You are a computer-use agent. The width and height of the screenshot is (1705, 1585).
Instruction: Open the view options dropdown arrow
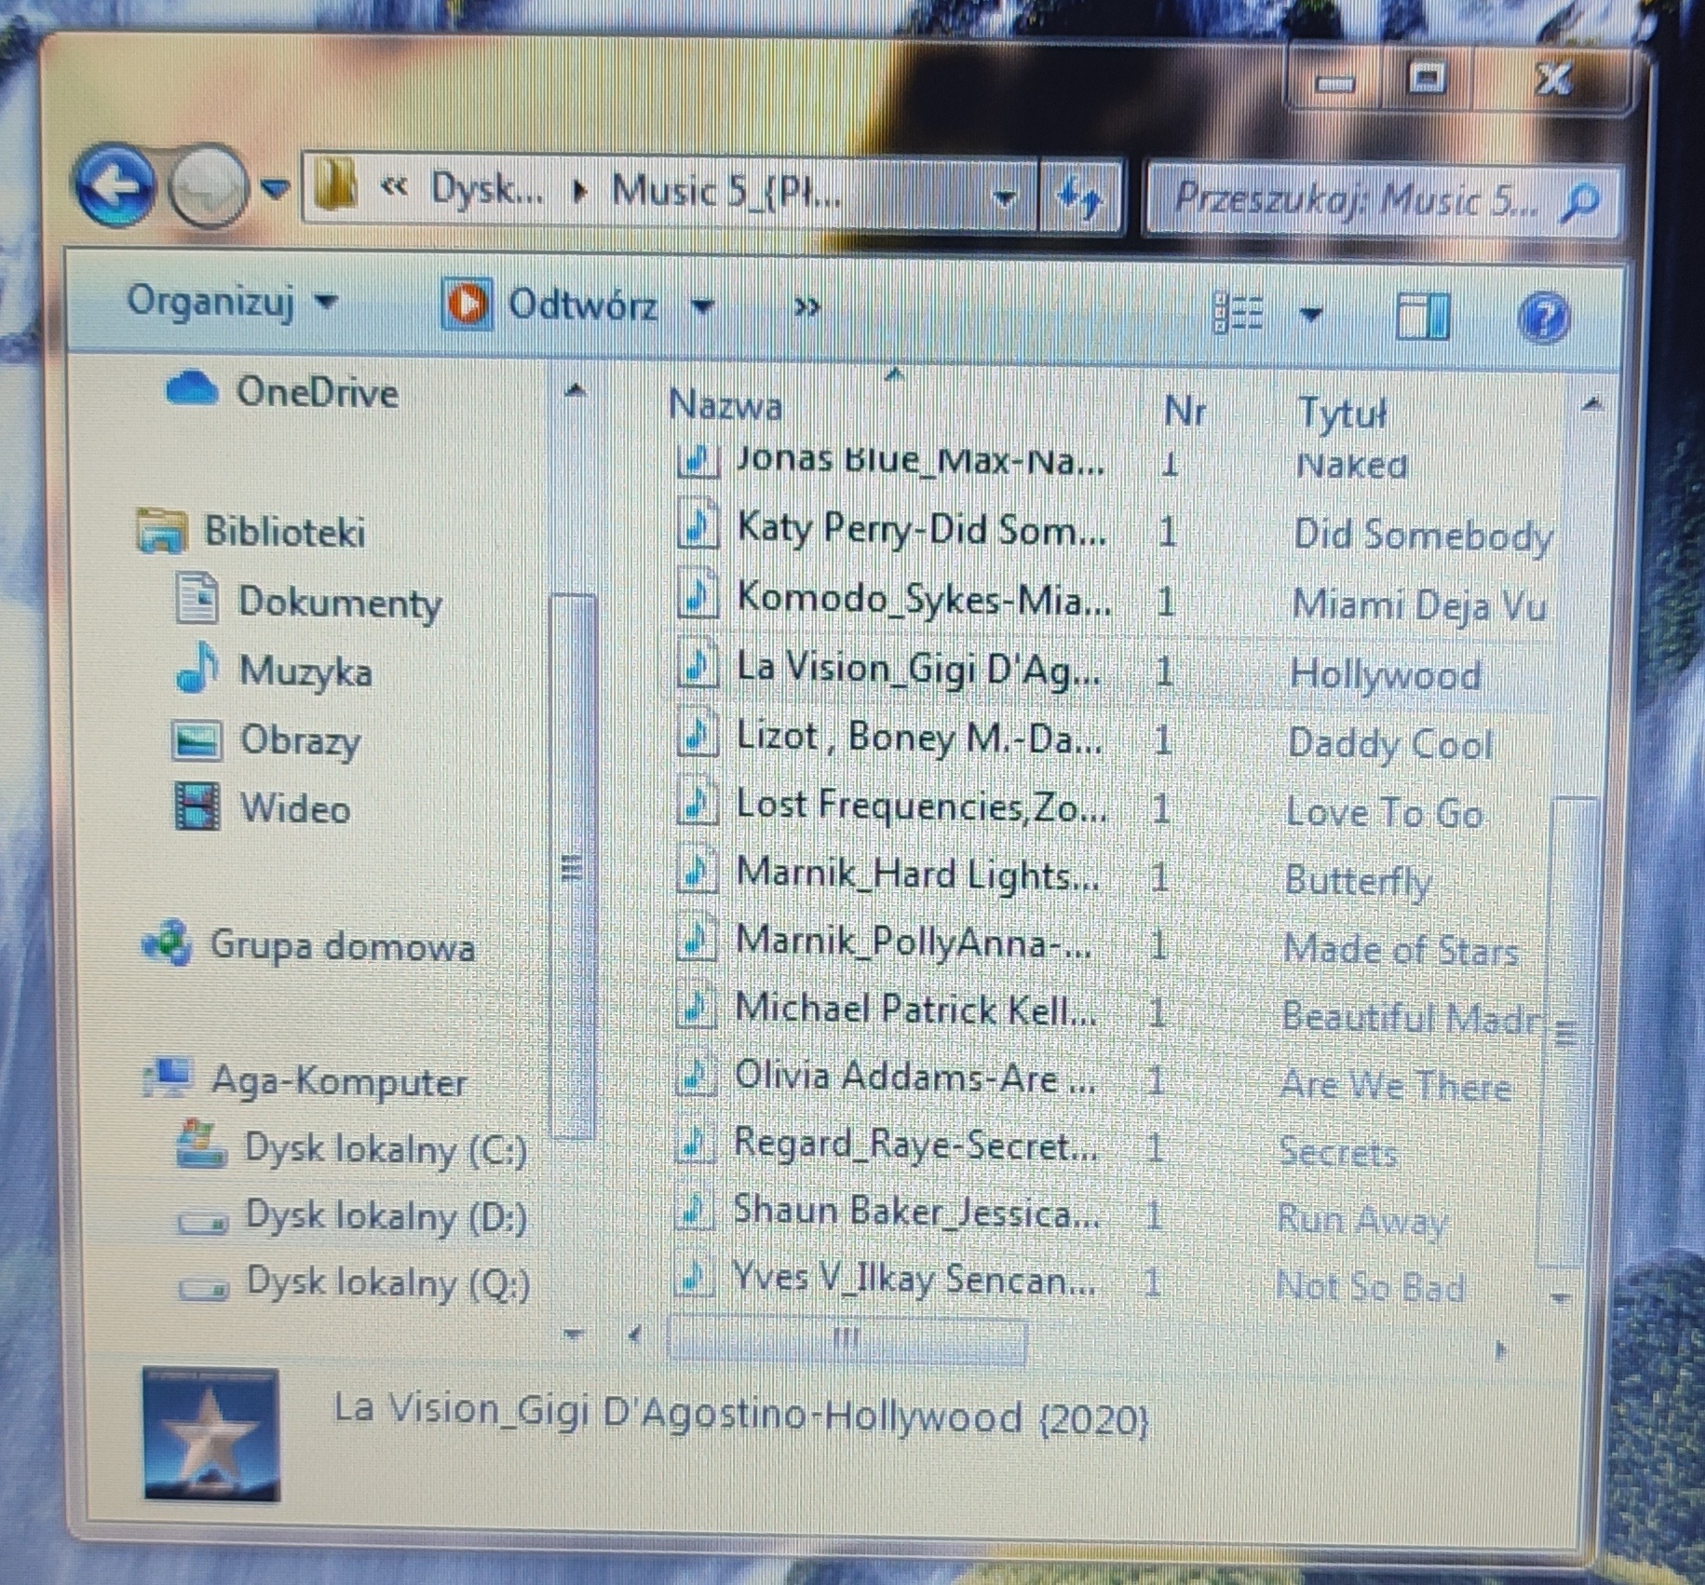1311,315
